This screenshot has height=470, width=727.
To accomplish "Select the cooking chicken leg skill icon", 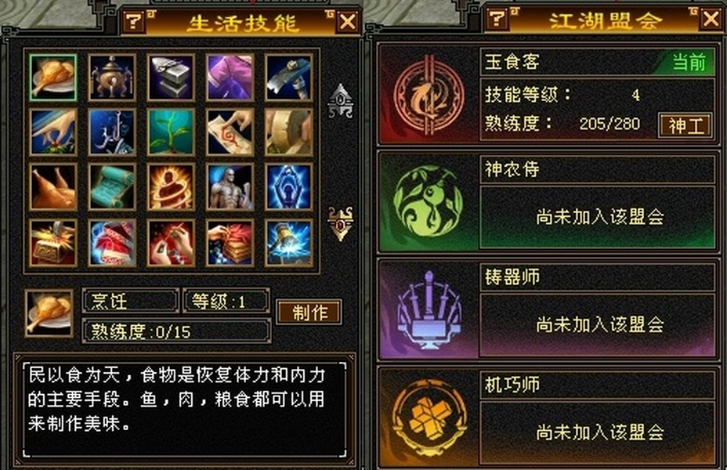I will click(52, 78).
